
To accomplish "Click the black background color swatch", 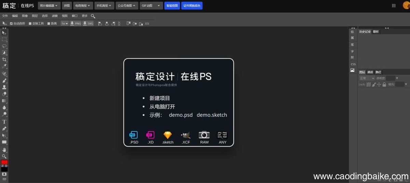I will point(4,169).
